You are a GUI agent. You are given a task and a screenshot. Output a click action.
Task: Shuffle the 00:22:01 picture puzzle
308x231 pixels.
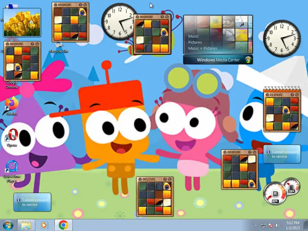[170, 179]
